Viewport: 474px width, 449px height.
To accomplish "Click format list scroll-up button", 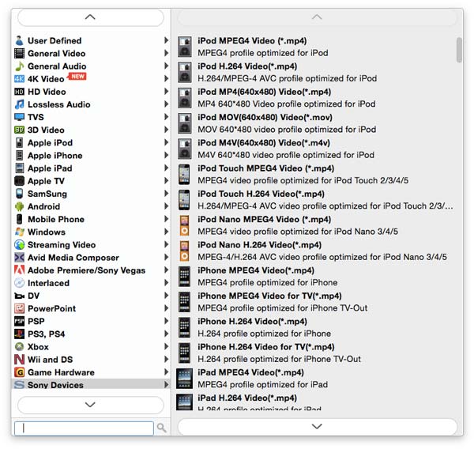I will coord(317,17).
